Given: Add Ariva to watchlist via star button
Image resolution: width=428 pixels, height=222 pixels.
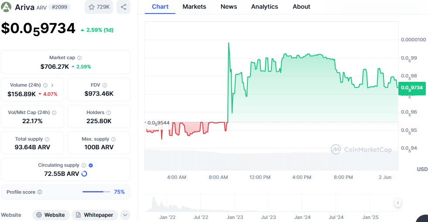Looking at the screenshot, I should pyautogui.click(x=99, y=7).
